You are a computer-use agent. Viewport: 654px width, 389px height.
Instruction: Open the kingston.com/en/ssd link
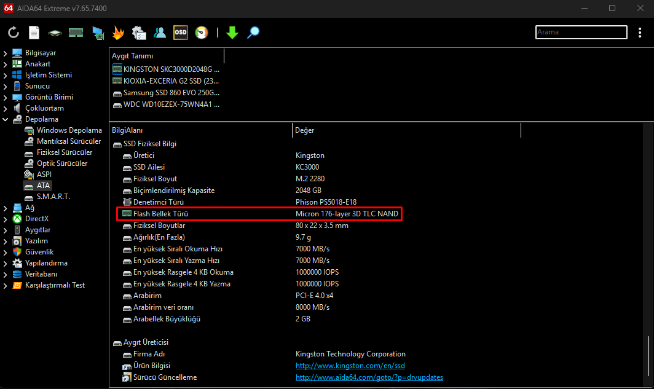click(x=350, y=366)
